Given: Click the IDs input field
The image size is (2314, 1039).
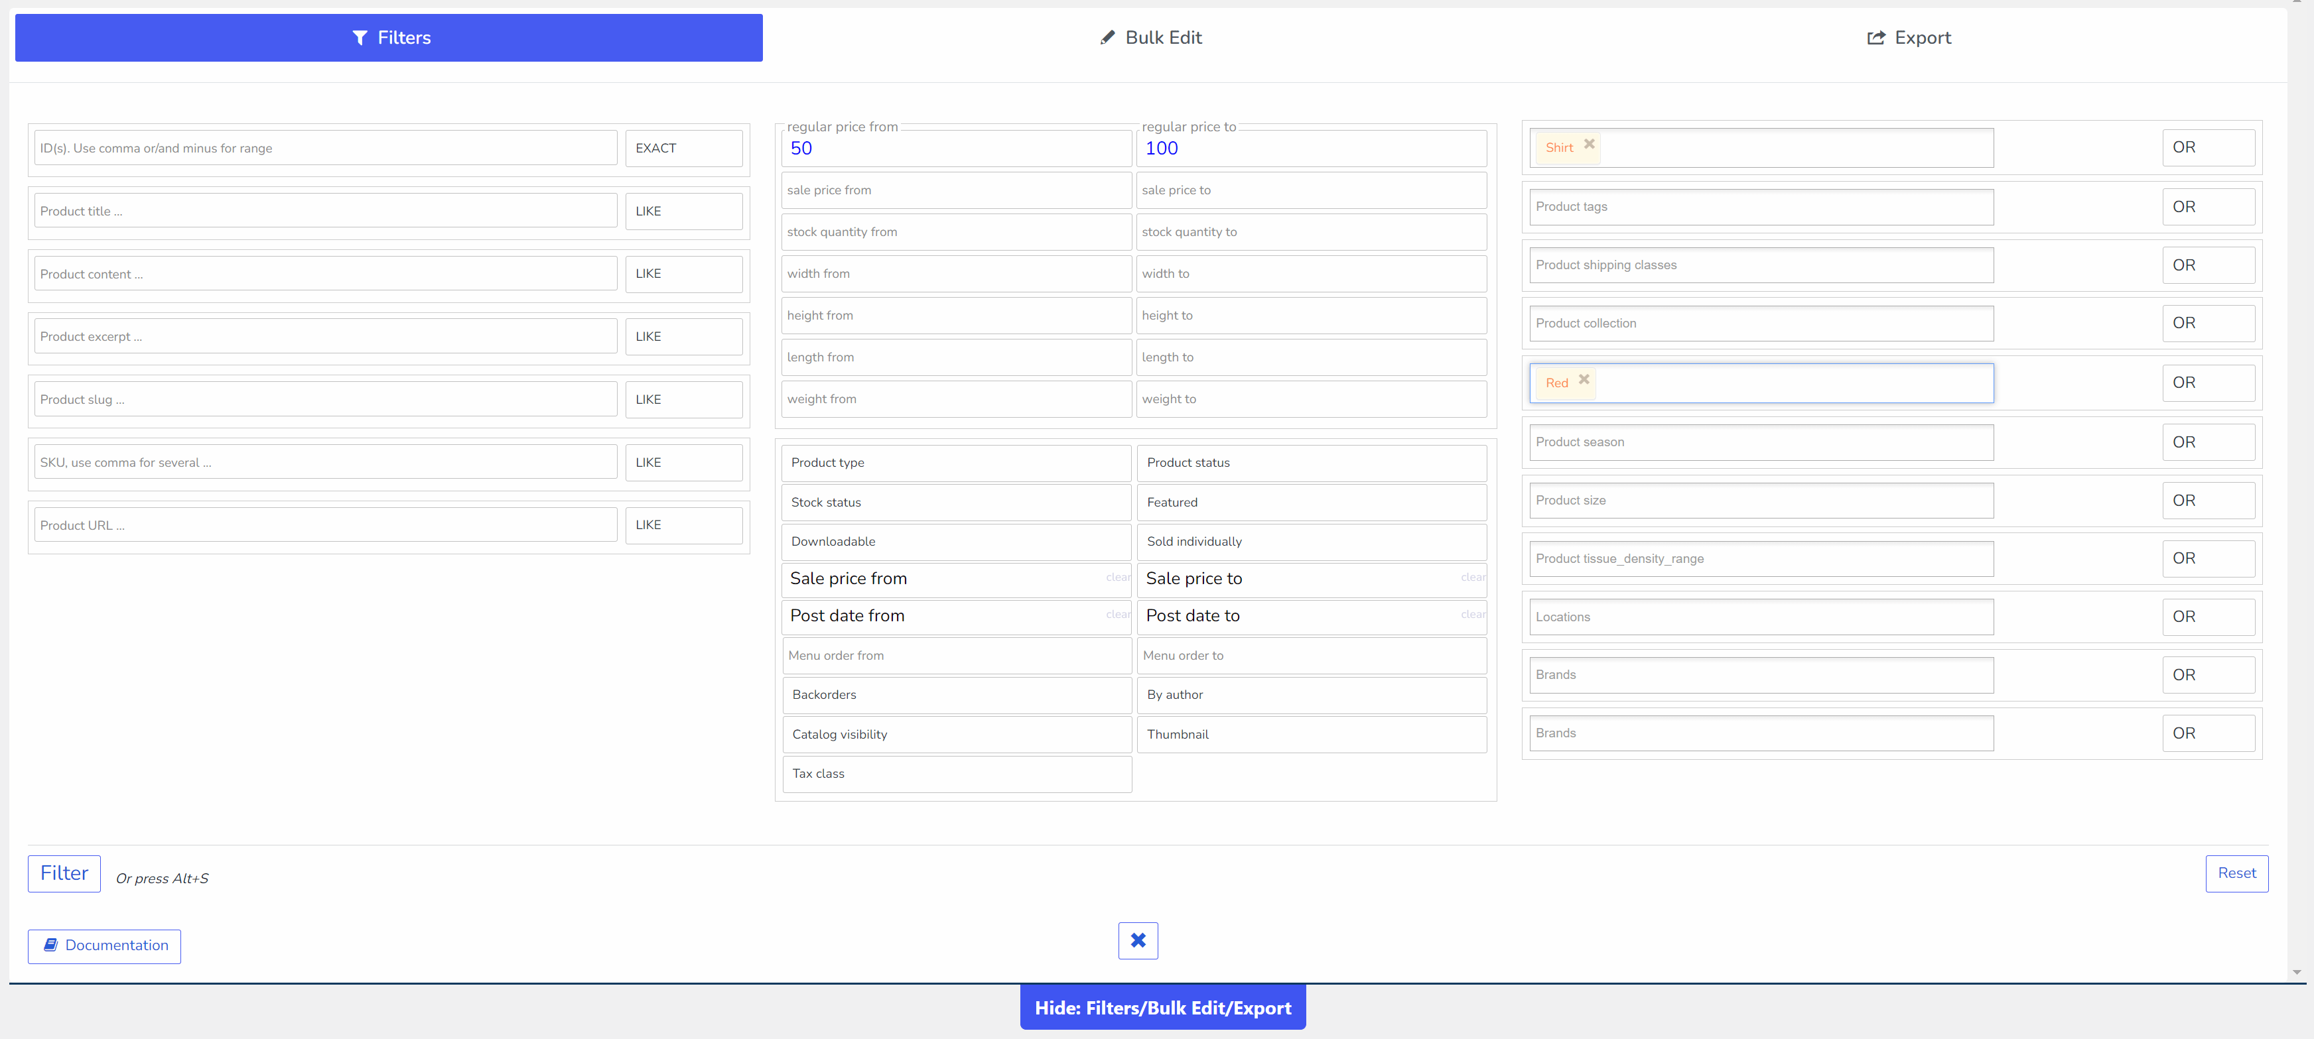Looking at the screenshot, I should (x=325, y=148).
